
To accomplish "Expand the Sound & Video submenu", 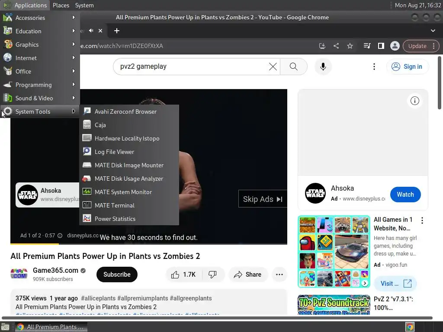I will (40, 98).
